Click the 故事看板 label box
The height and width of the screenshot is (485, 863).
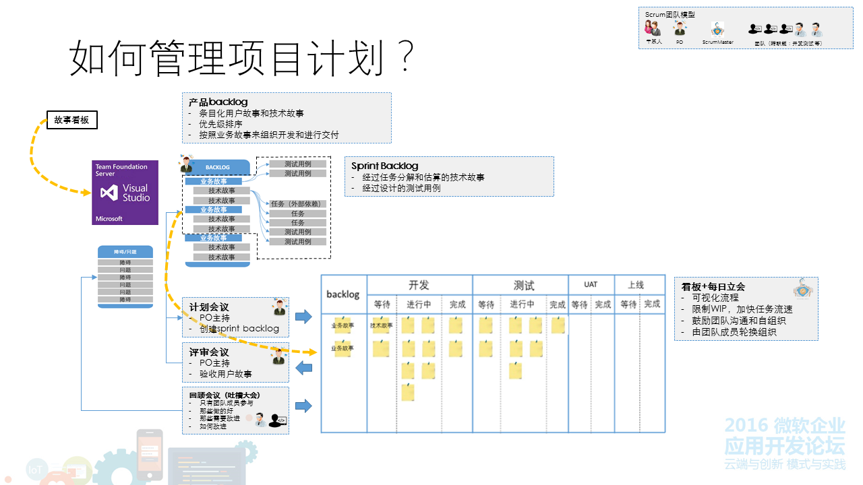click(72, 121)
